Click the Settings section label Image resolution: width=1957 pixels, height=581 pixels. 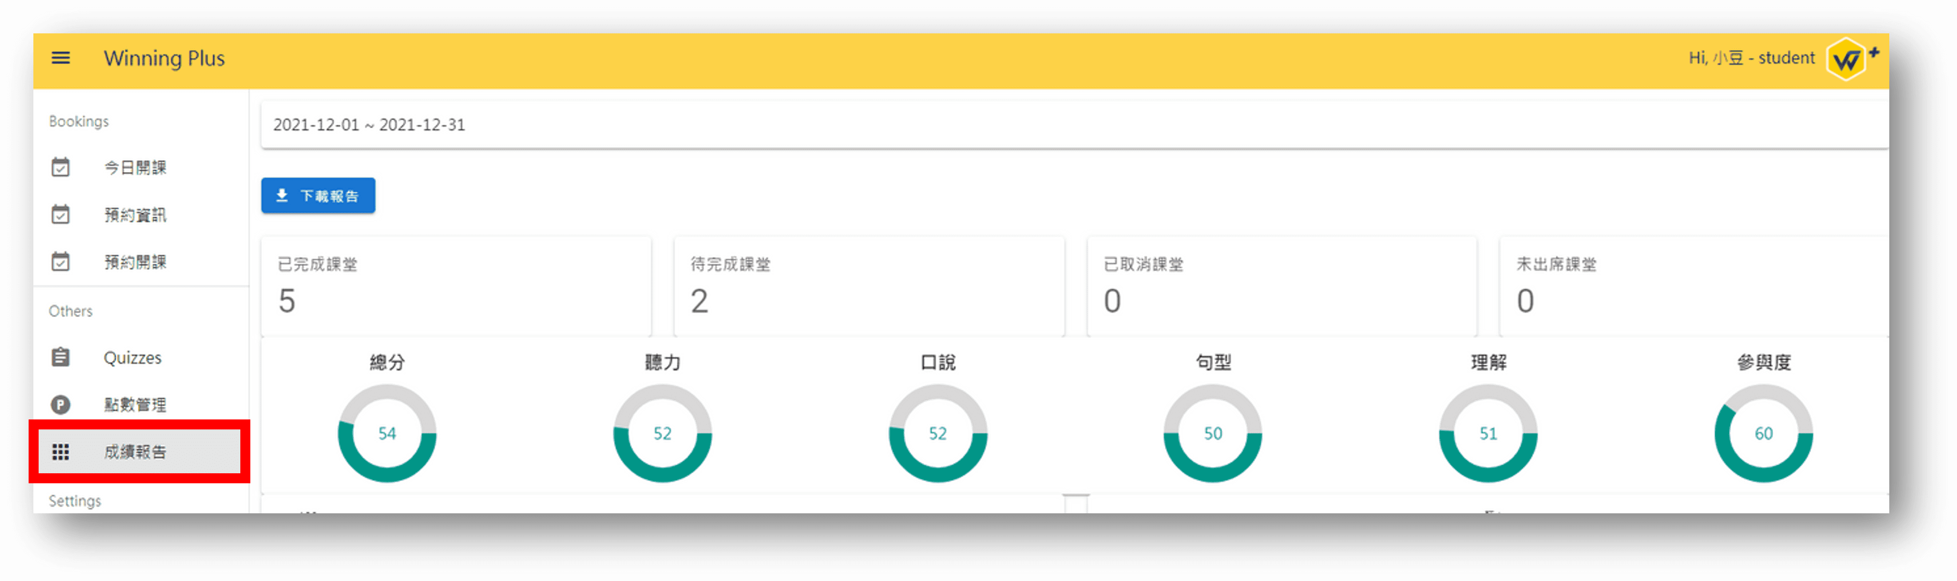[75, 501]
